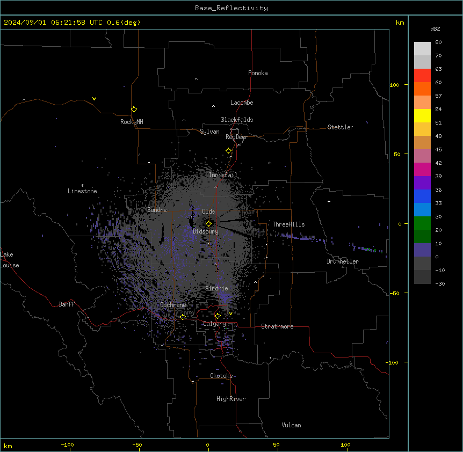This screenshot has width=463, height=452.
Task: Click the Ponoka city label
Action: point(258,73)
